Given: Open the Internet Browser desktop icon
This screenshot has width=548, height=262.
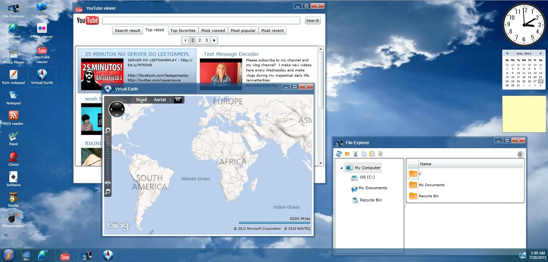Looking at the screenshot, I should 14,33.
